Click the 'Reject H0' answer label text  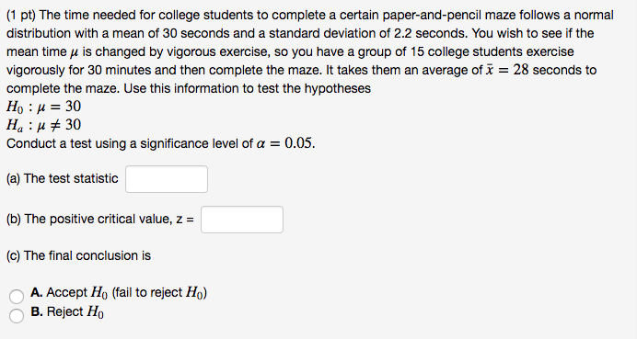(x=75, y=311)
